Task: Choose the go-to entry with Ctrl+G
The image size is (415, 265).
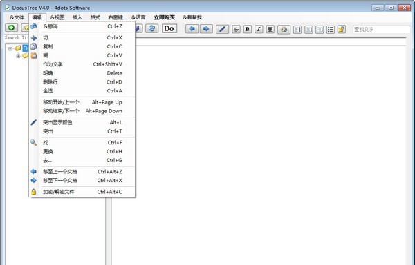Action: (x=82, y=160)
